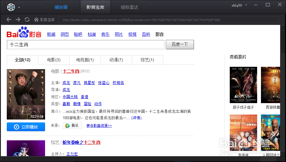286x162 pixels.
Task: Open the 新闻 link
Action: (x=51, y=34)
